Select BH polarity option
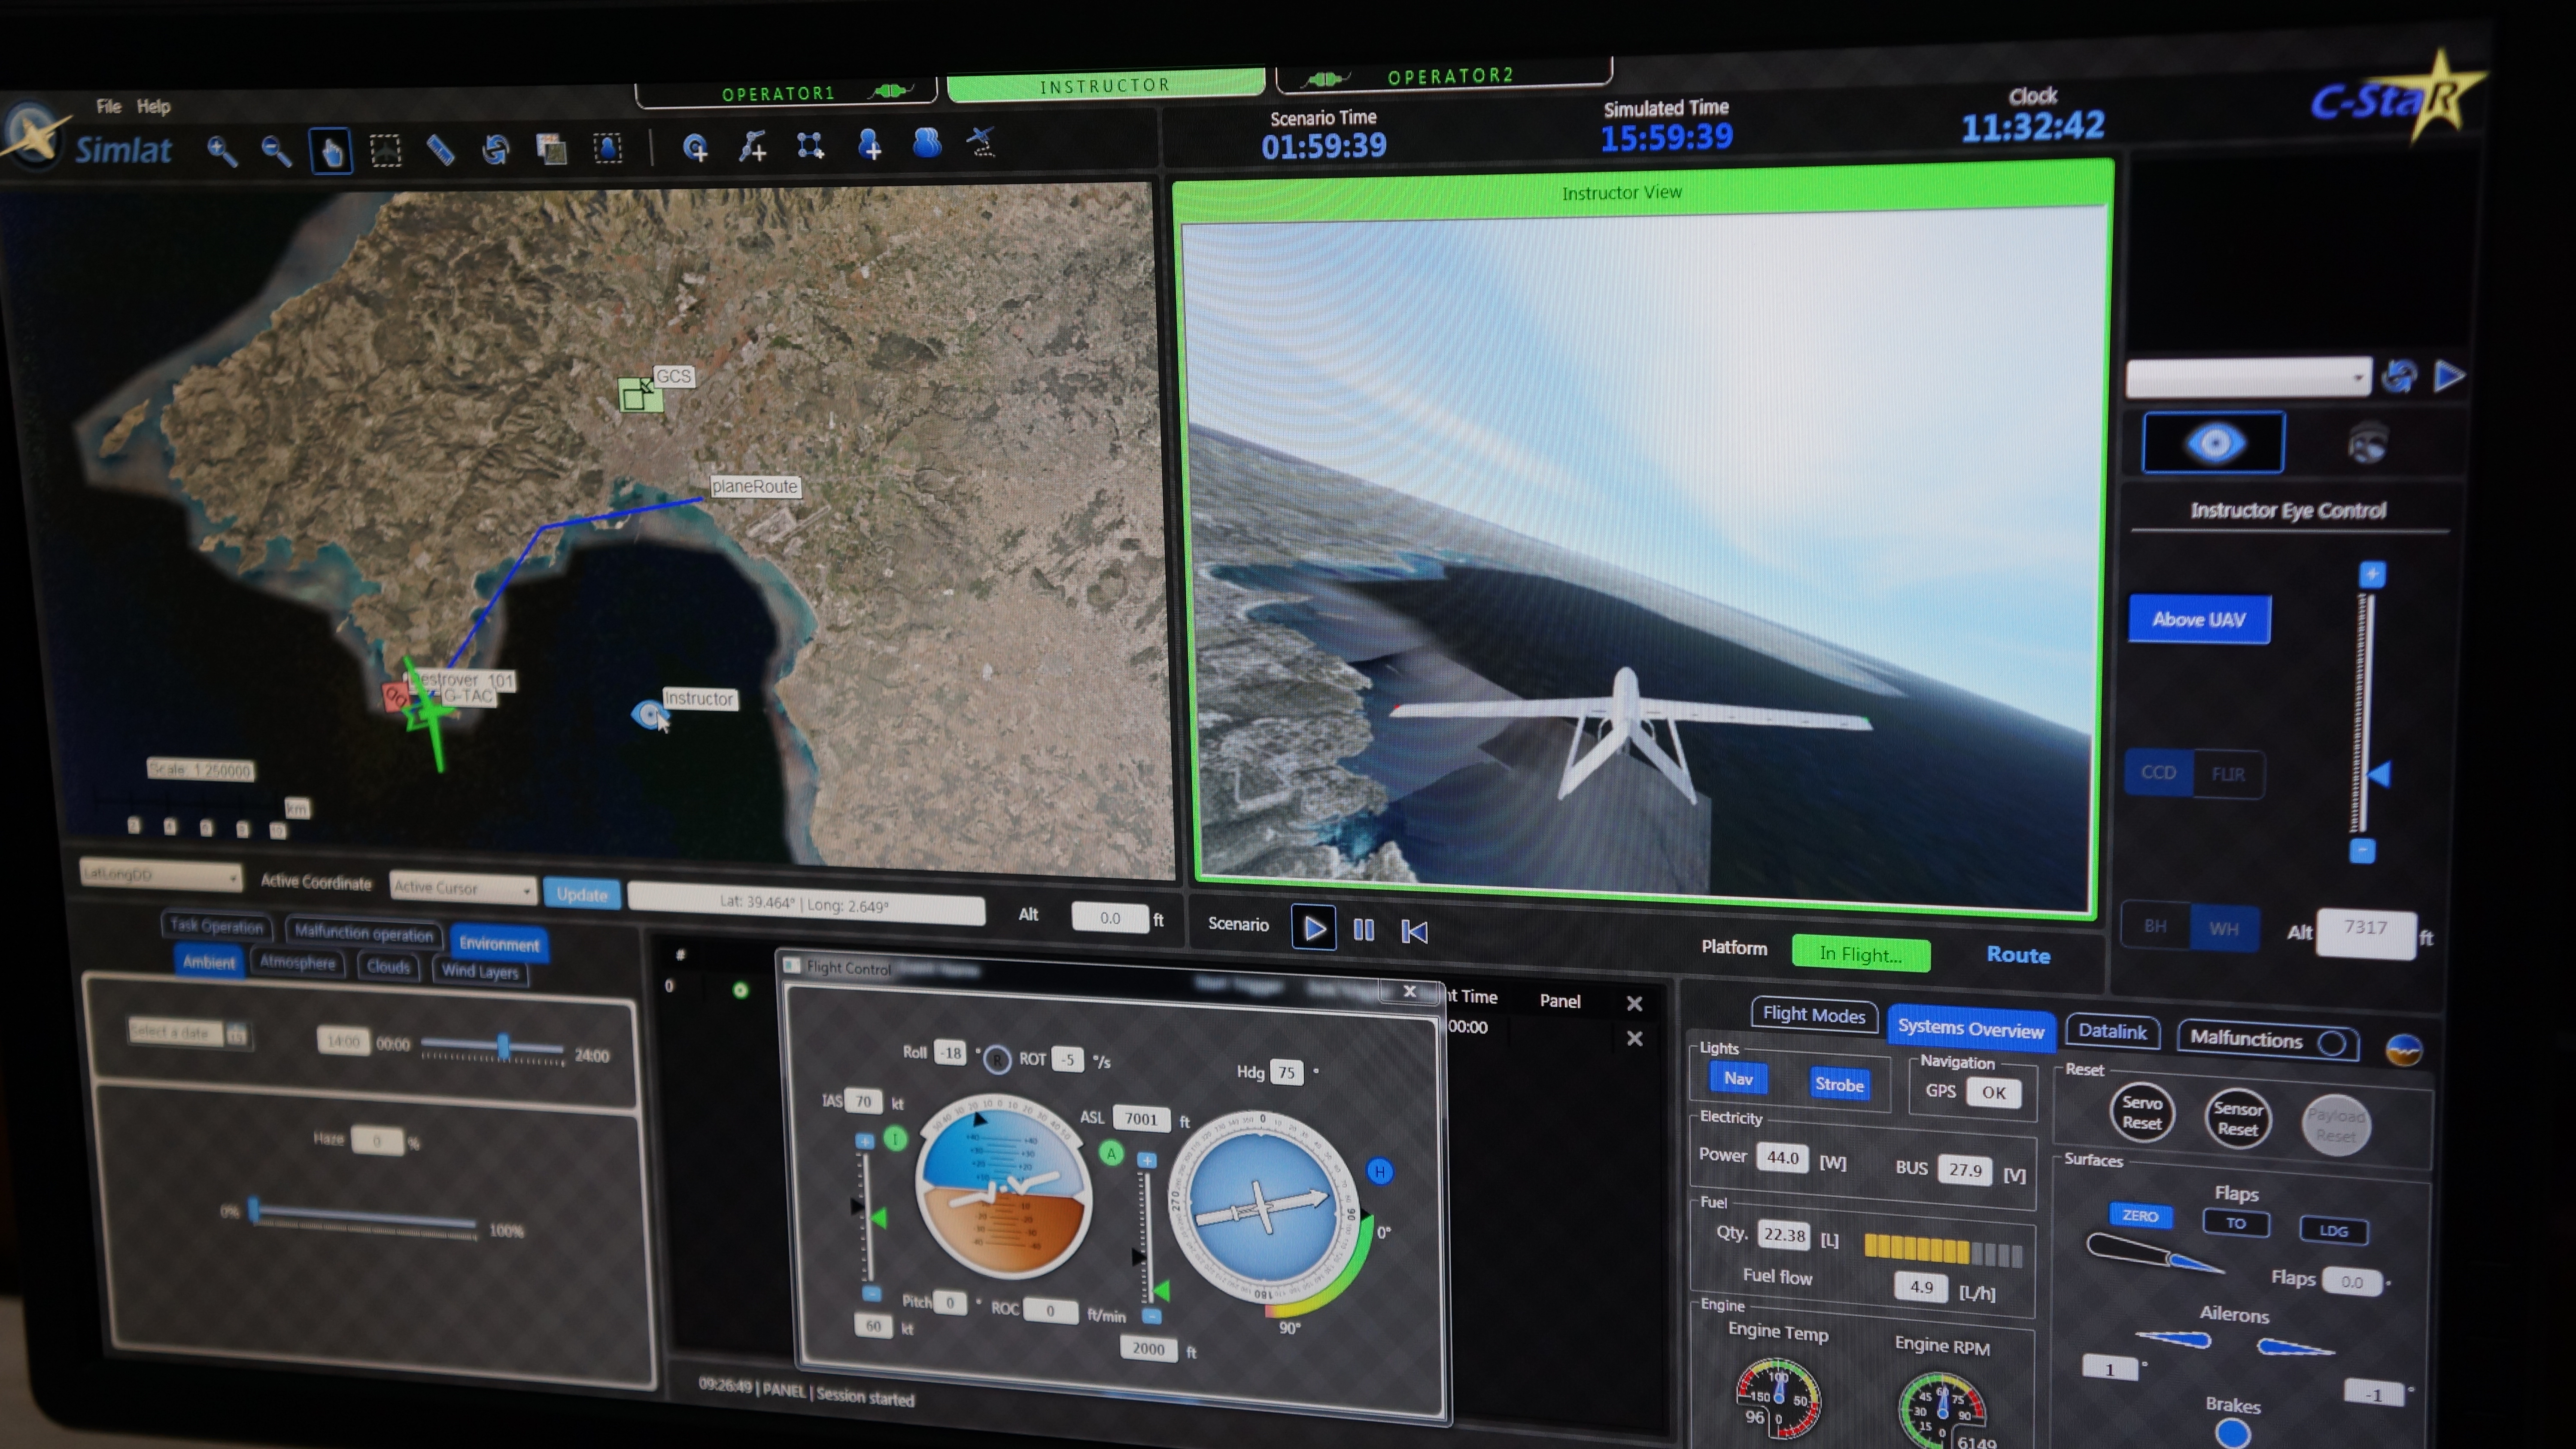The width and height of the screenshot is (2576, 1449). (x=2155, y=926)
